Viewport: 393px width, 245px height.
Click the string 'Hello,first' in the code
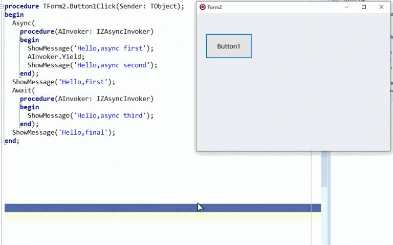click(83, 82)
